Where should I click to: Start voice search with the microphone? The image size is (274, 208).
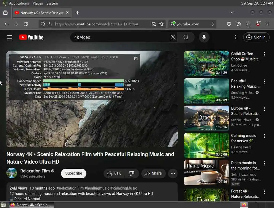click(204, 37)
